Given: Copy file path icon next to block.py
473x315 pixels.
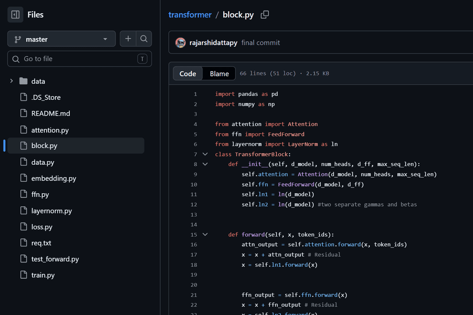Looking at the screenshot, I should (x=265, y=14).
